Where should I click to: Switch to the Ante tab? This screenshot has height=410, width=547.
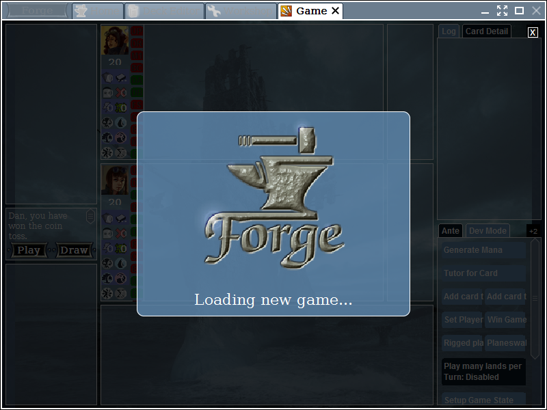450,231
